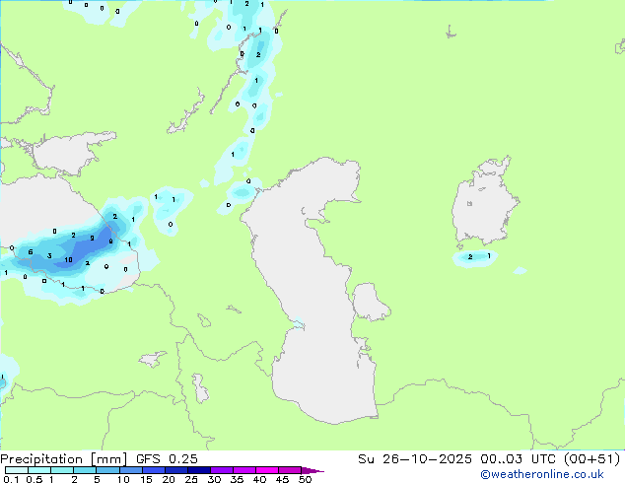Click the 'Su 26-10-2025' date text

415,459
